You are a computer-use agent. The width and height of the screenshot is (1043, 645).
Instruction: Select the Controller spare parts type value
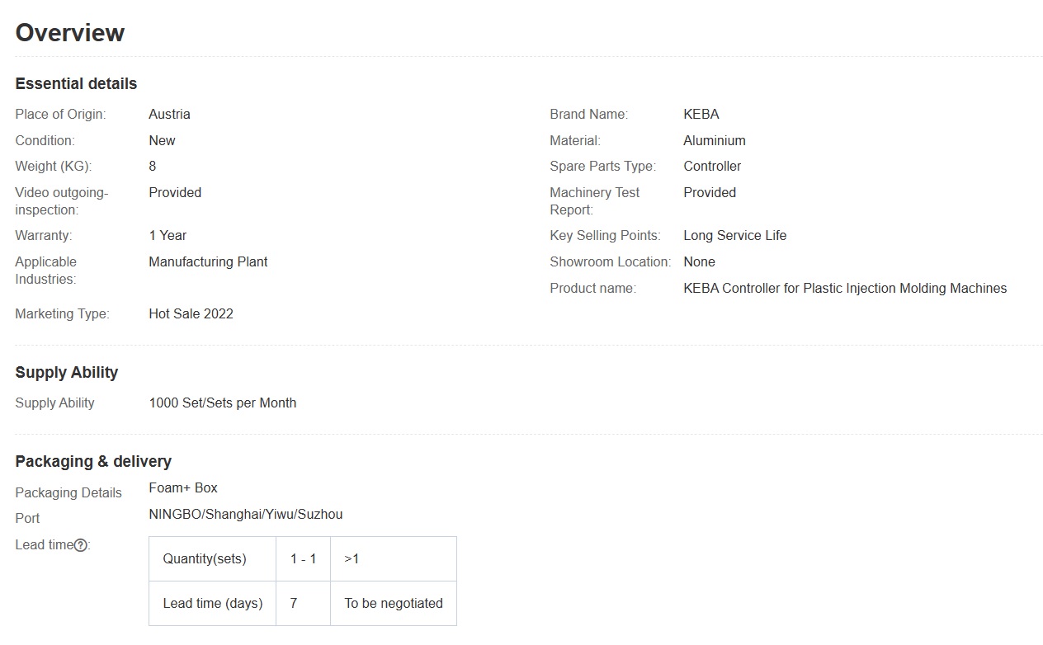712,167
